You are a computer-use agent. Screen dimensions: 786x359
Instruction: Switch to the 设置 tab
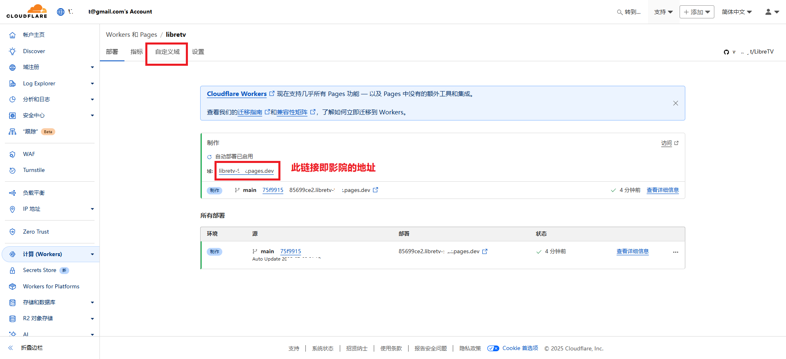tap(198, 52)
